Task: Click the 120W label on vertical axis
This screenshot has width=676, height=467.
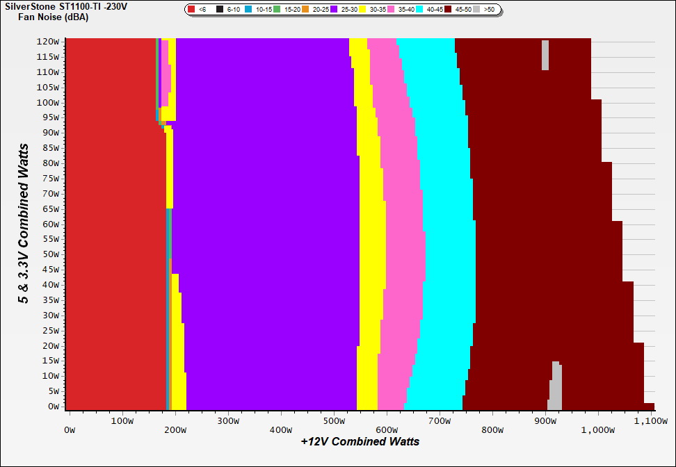Action: coord(48,41)
